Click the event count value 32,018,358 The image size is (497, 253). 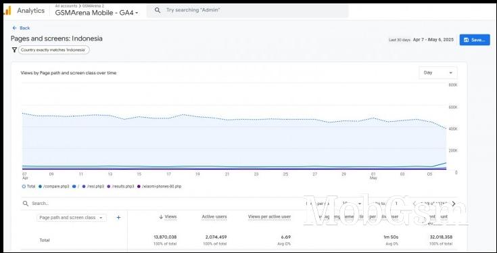(x=441, y=237)
